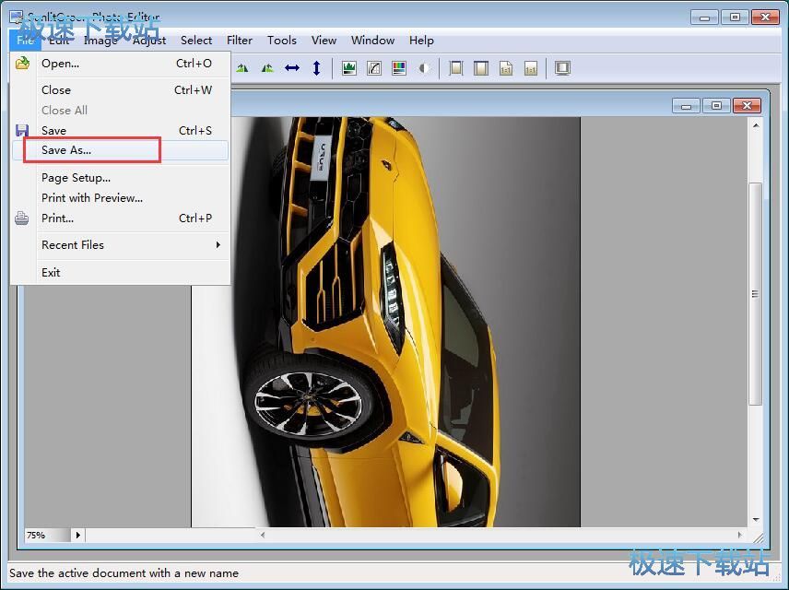Click the brightness/contrast half-circle icon

coord(424,68)
